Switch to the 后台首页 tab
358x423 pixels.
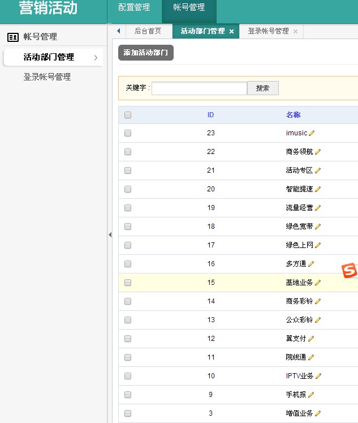click(148, 31)
